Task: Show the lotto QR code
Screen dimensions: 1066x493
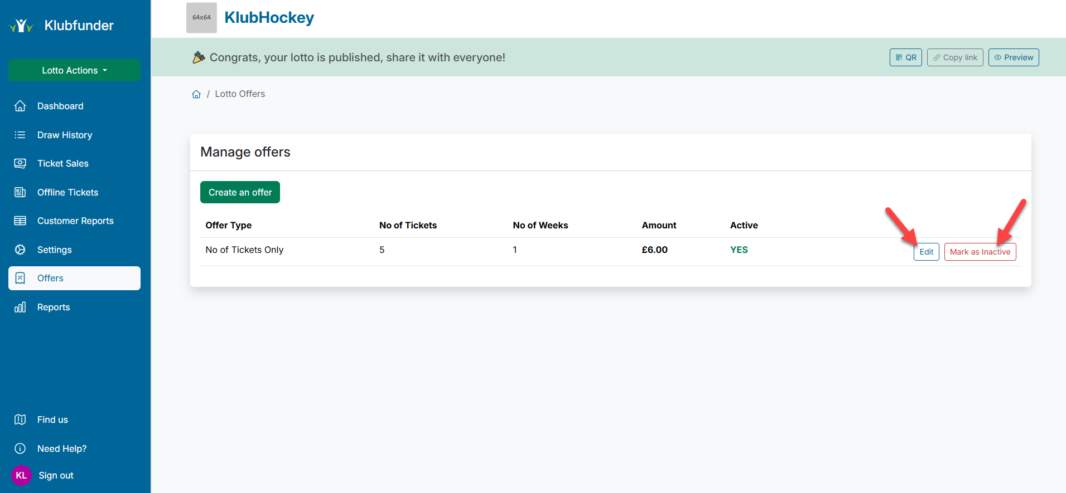Action: [905, 57]
